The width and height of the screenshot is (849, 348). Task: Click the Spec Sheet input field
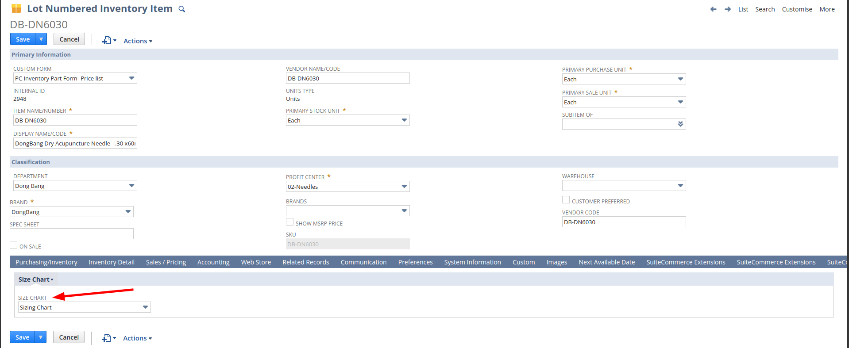pyautogui.click(x=72, y=234)
